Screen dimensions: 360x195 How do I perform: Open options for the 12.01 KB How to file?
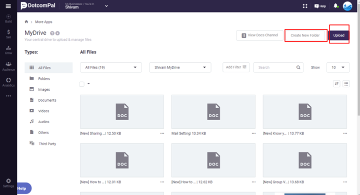[x=162, y=182]
